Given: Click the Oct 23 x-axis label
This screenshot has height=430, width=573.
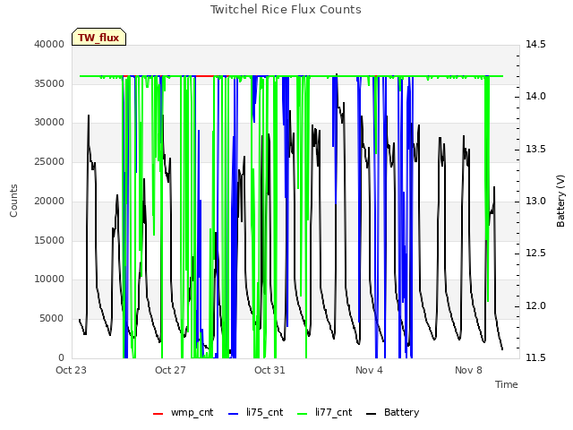Looking at the screenshot, I should coord(71,370).
